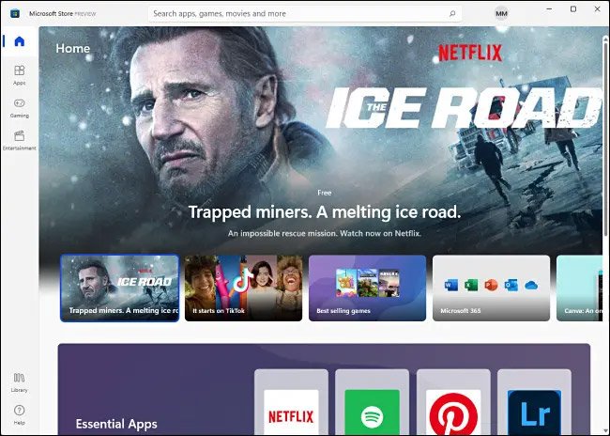Viewport: 610px width, 436px height.
Task: Open the Help page
Action: 19,413
